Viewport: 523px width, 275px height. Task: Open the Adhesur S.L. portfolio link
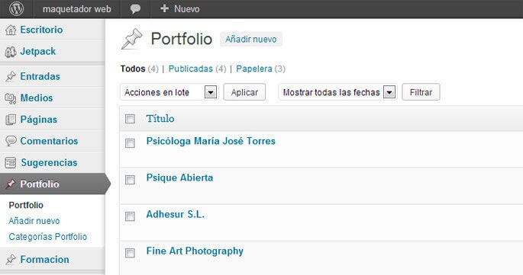[x=176, y=214]
